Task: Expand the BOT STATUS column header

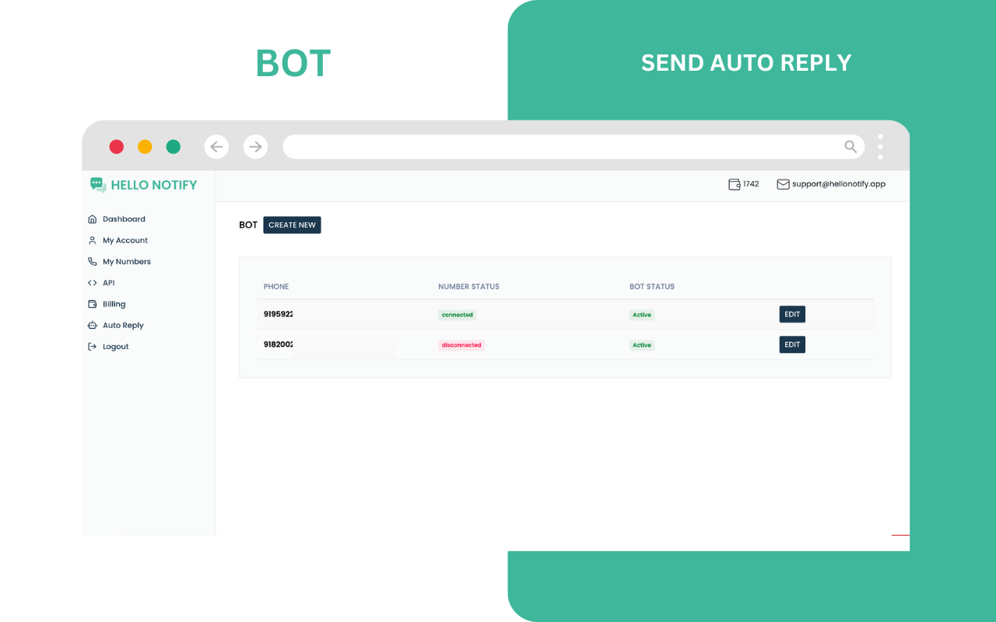Action: [x=652, y=286]
